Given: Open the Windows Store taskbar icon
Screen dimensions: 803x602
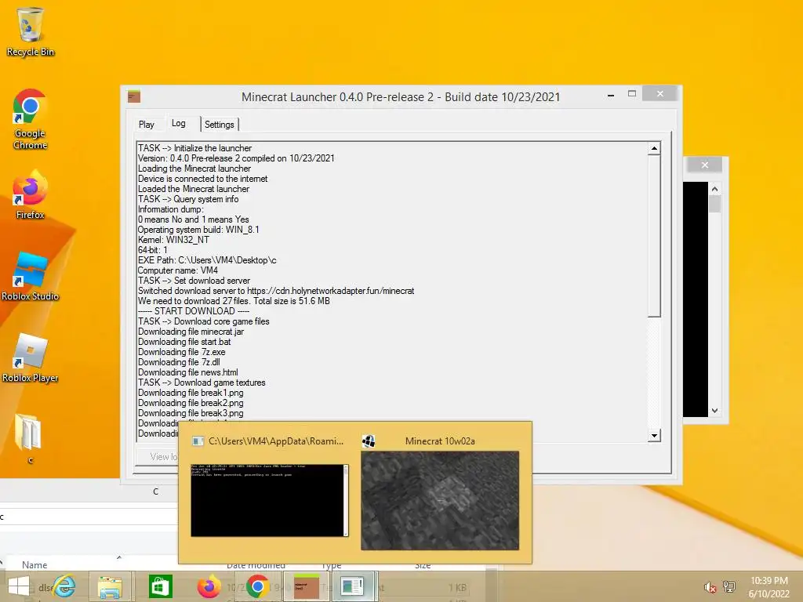Looking at the screenshot, I should coord(160,586).
